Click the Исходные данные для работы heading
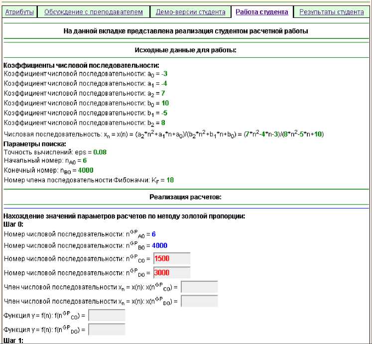Screen dimensions: 372x344 186,50
